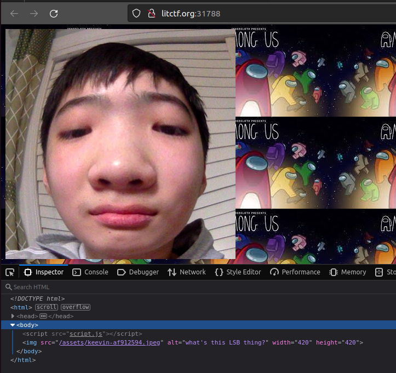Switch to the Debugger tab
This screenshot has height=373, width=396.
pos(138,272)
